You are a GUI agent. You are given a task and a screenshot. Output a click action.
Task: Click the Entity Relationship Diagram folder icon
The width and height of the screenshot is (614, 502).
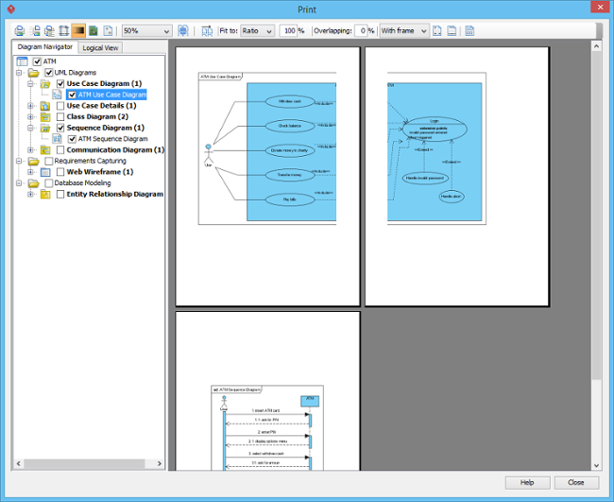point(45,194)
